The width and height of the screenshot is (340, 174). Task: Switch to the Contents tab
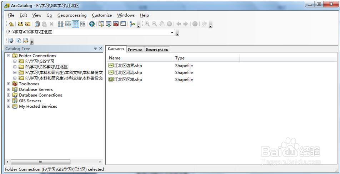[116, 49]
